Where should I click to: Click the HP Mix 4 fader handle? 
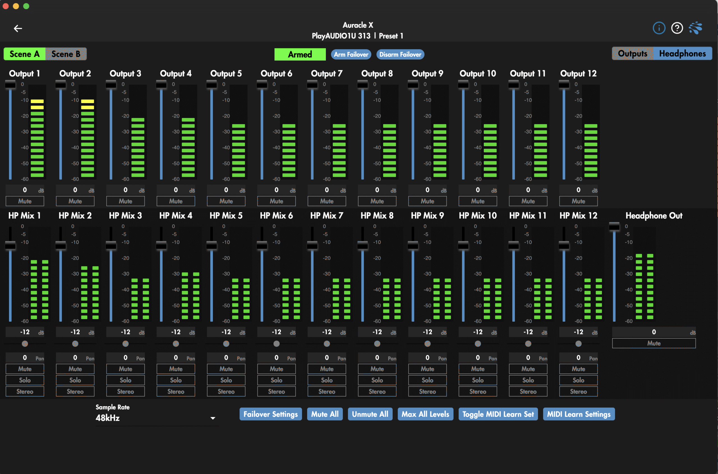coord(161,245)
